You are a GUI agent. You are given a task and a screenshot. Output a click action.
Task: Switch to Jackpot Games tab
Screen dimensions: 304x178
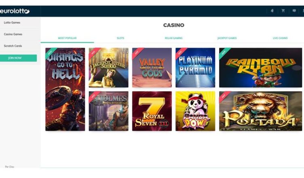(x=227, y=38)
